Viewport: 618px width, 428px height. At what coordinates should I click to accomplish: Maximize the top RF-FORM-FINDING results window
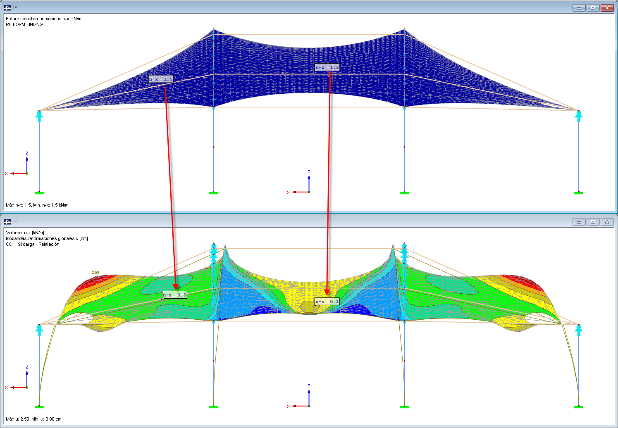[x=593, y=8]
